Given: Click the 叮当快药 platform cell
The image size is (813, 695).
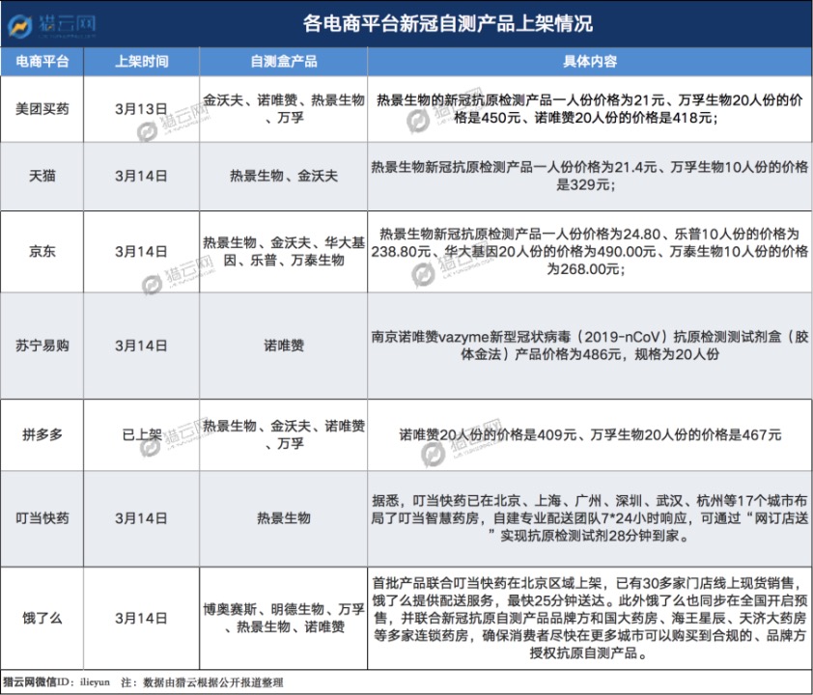Looking at the screenshot, I should click(42, 518).
